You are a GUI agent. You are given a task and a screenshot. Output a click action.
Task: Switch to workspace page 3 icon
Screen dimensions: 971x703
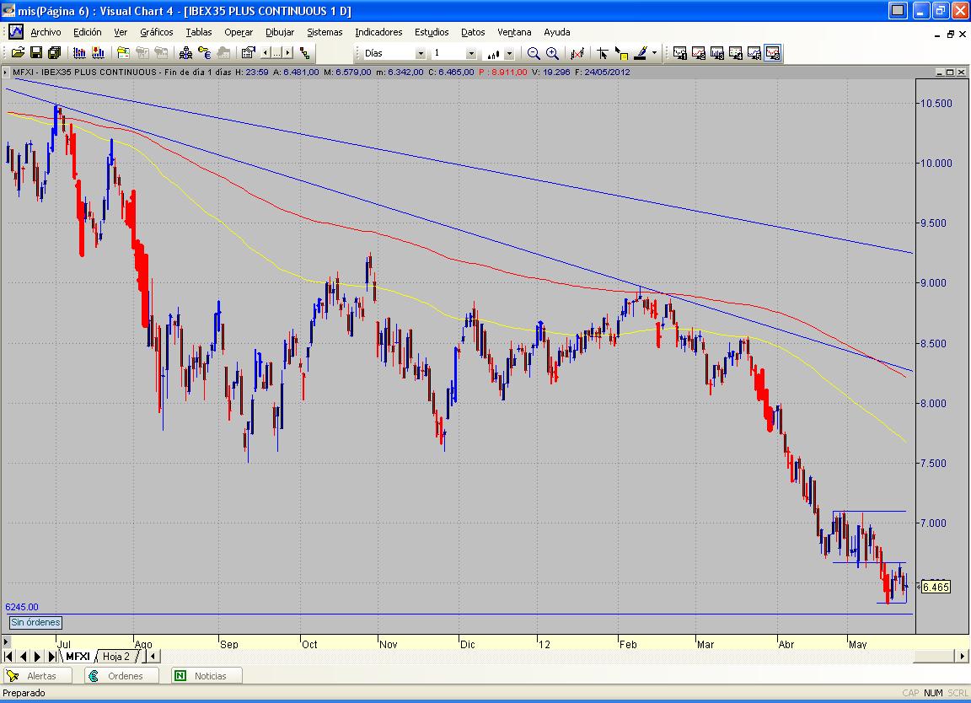point(716,53)
